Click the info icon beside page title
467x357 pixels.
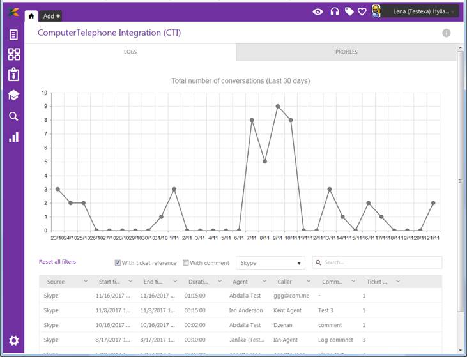(x=446, y=33)
